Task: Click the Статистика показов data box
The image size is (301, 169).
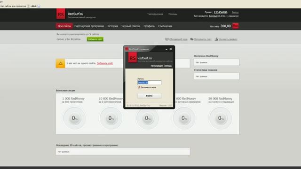Action: (216, 76)
